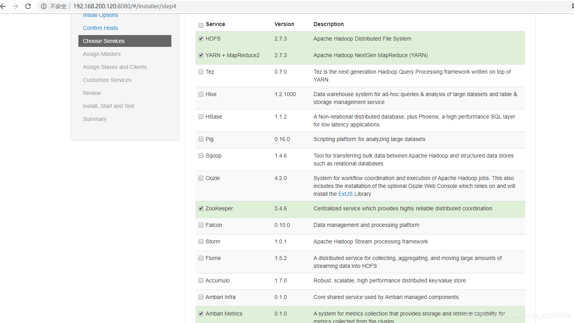Image resolution: width=574 pixels, height=323 pixels.
Task: Click the HDFS service name
Action: coord(213,39)
